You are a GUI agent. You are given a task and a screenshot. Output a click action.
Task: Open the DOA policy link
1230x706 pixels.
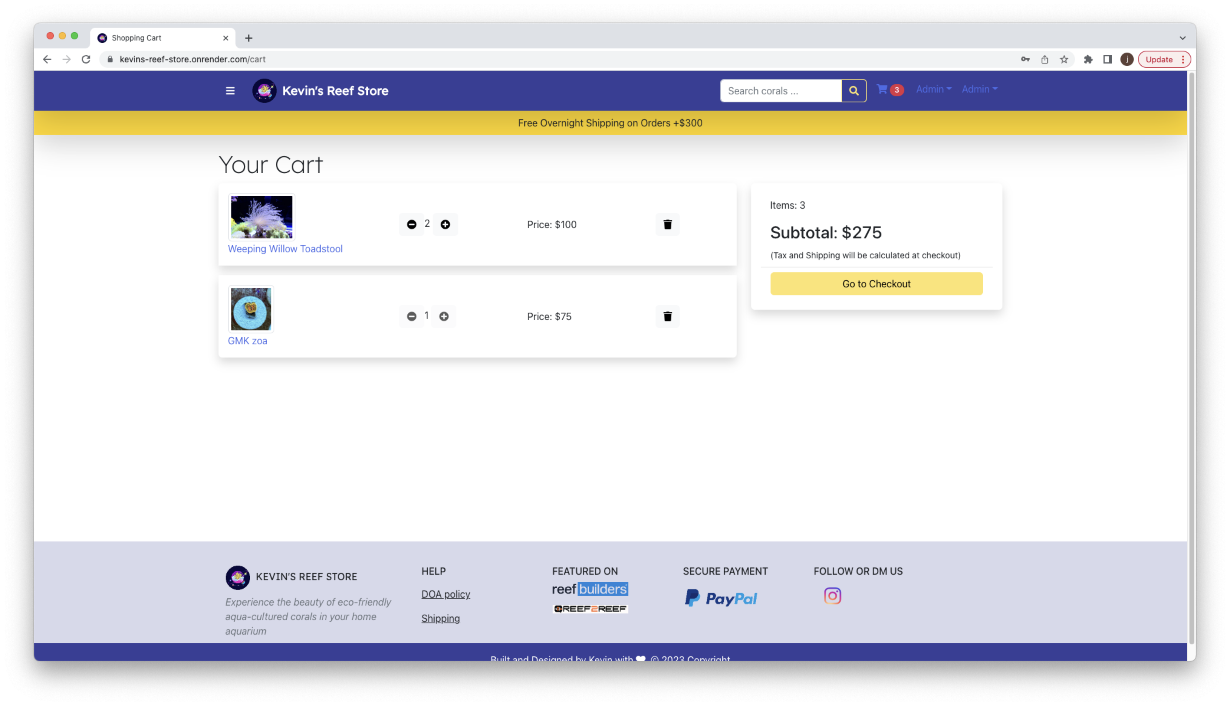coord(445,594)
